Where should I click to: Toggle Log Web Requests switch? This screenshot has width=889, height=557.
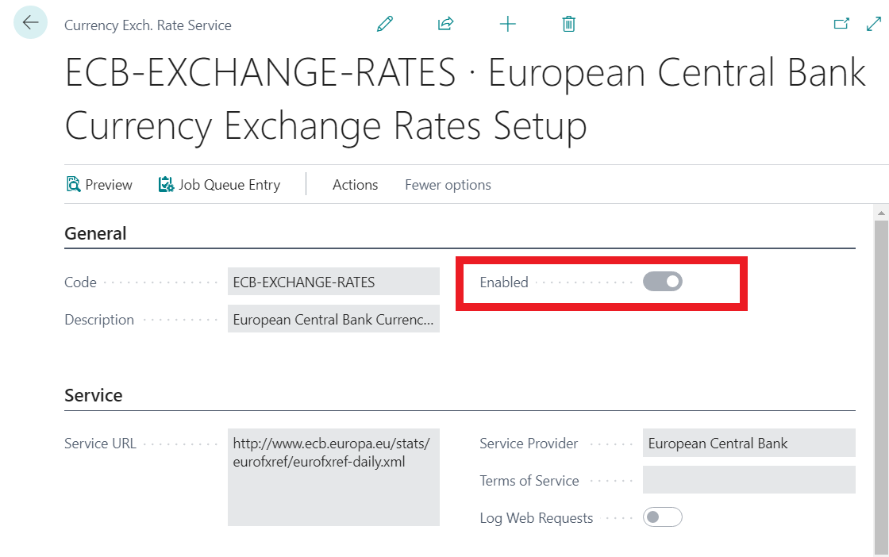(x=663, y=517)
